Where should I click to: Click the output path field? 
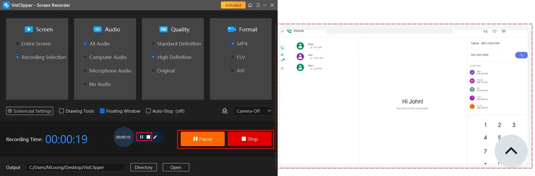tap(75, 167)
